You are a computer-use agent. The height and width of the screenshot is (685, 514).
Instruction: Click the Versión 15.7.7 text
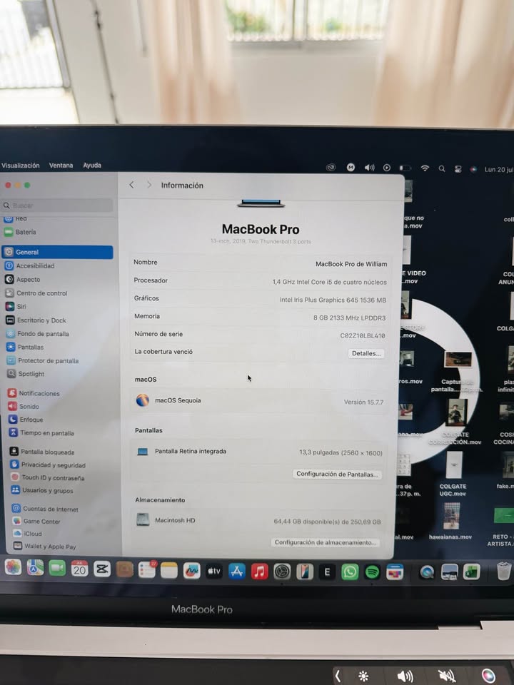tap(363, 402)
